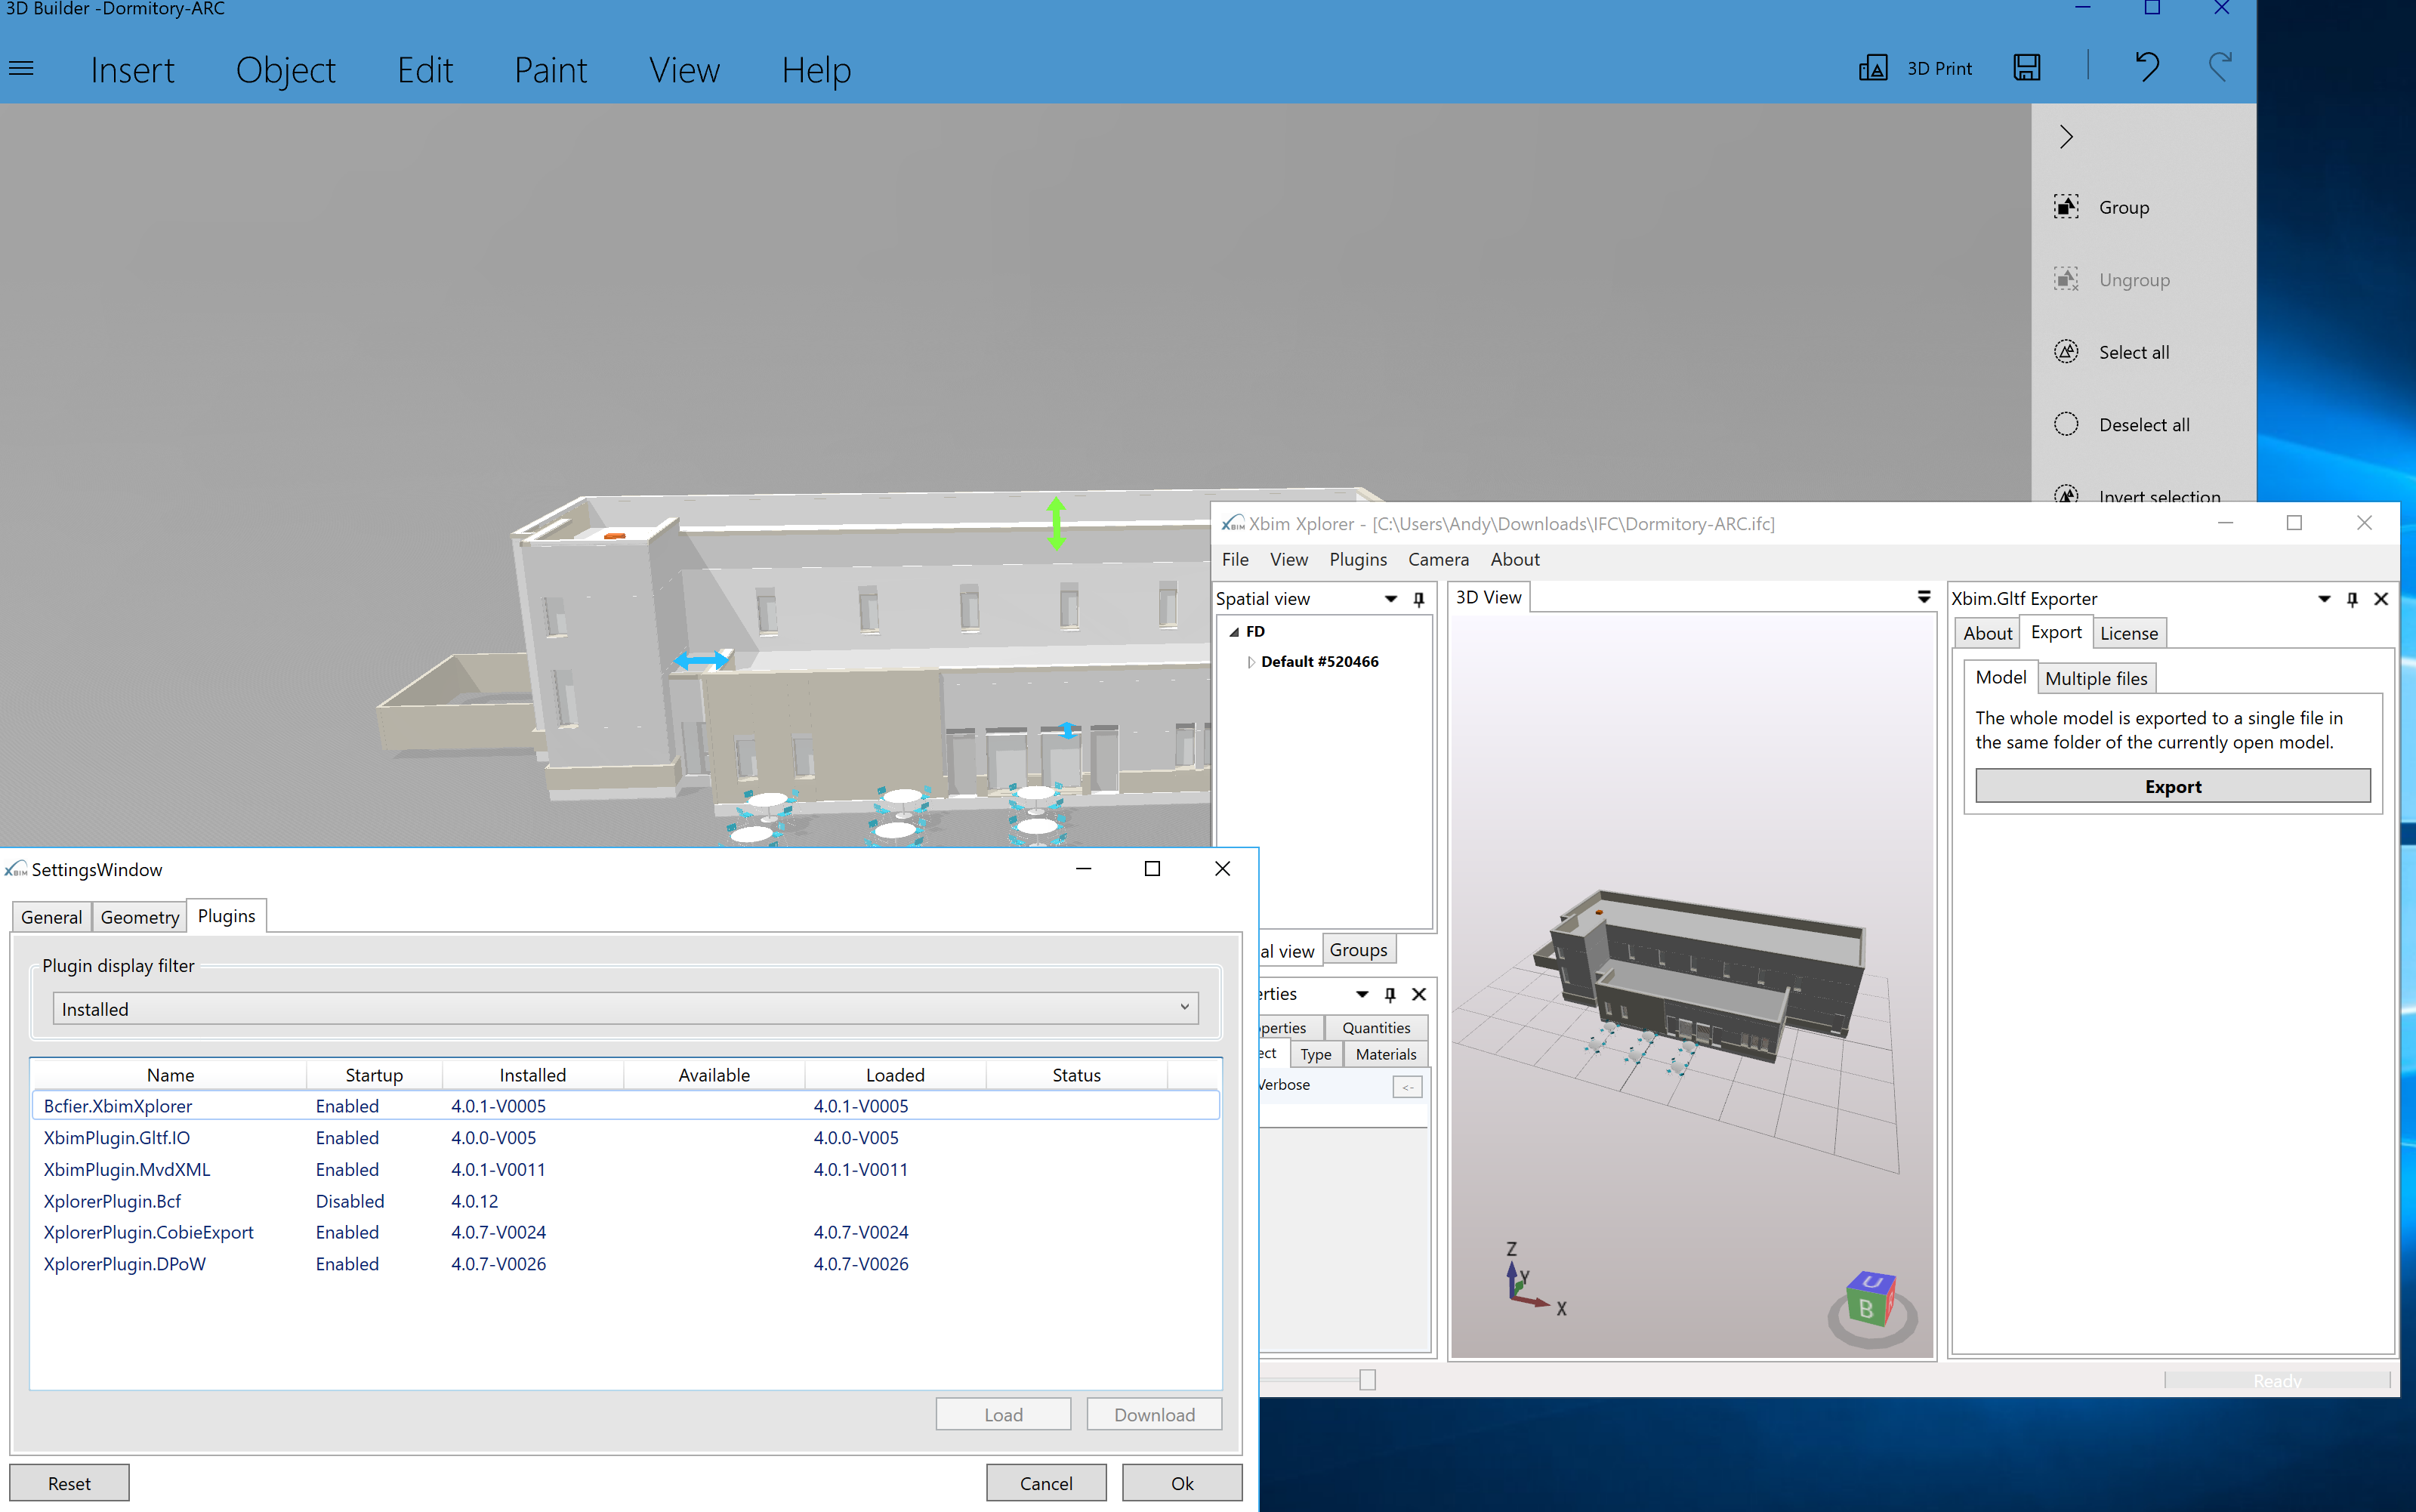Click the Deselect all icon in the sidebar

pos(2068,423)
